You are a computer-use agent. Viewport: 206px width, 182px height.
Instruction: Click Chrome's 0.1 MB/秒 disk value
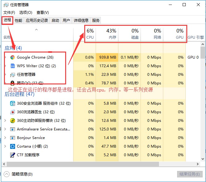pos(130,57)
